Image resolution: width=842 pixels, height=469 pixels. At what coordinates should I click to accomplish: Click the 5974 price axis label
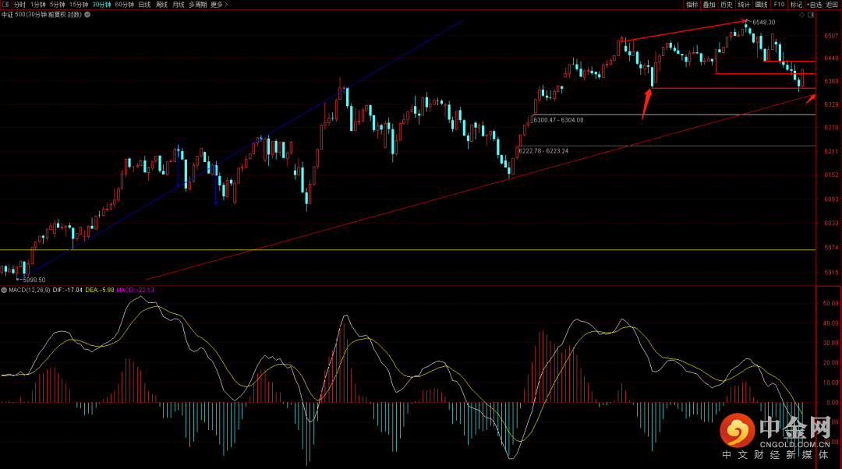831,248
